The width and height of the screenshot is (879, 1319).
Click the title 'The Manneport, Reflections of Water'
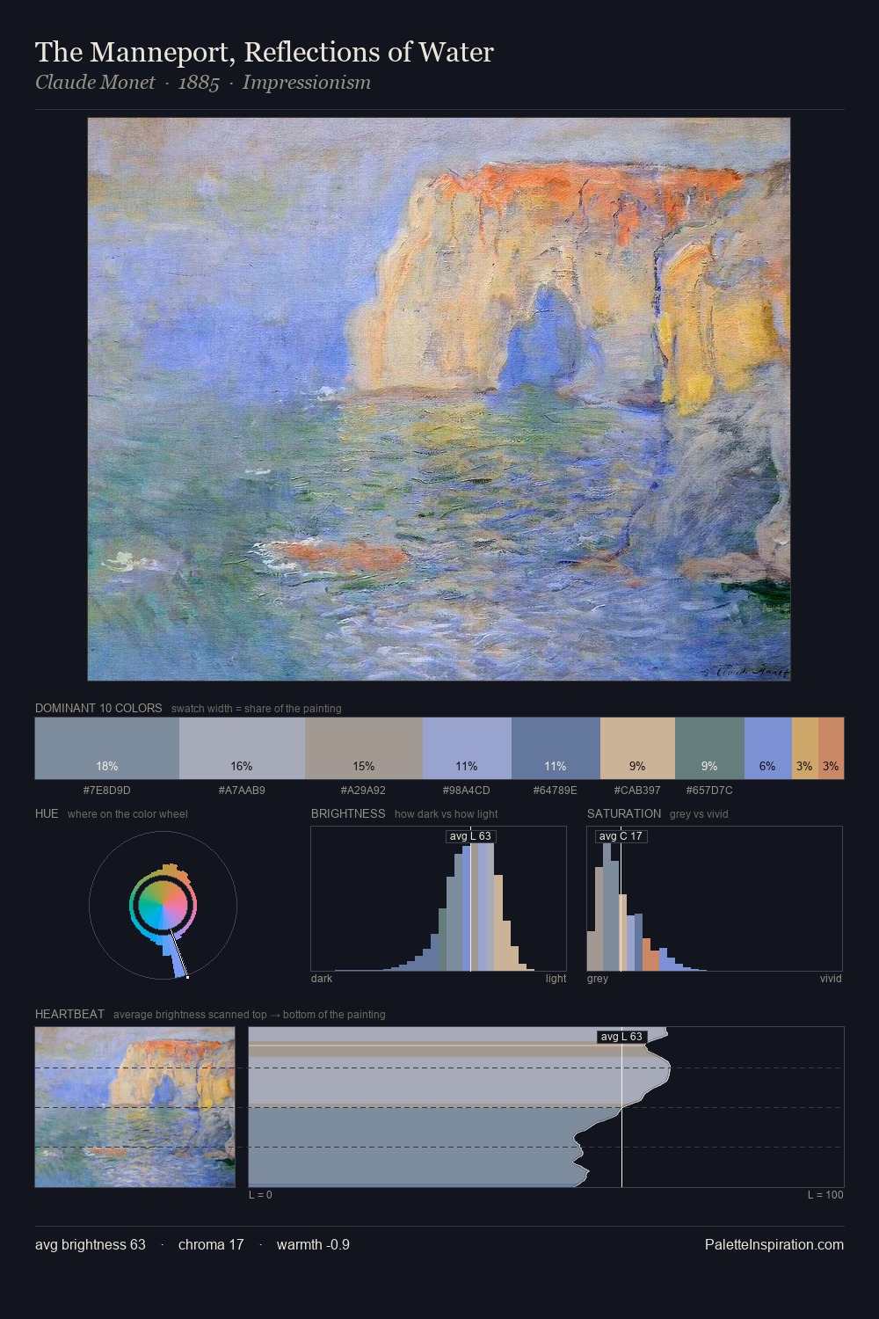(265, 52)
